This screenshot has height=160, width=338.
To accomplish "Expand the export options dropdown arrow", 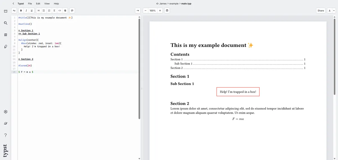I will point(334,11).
